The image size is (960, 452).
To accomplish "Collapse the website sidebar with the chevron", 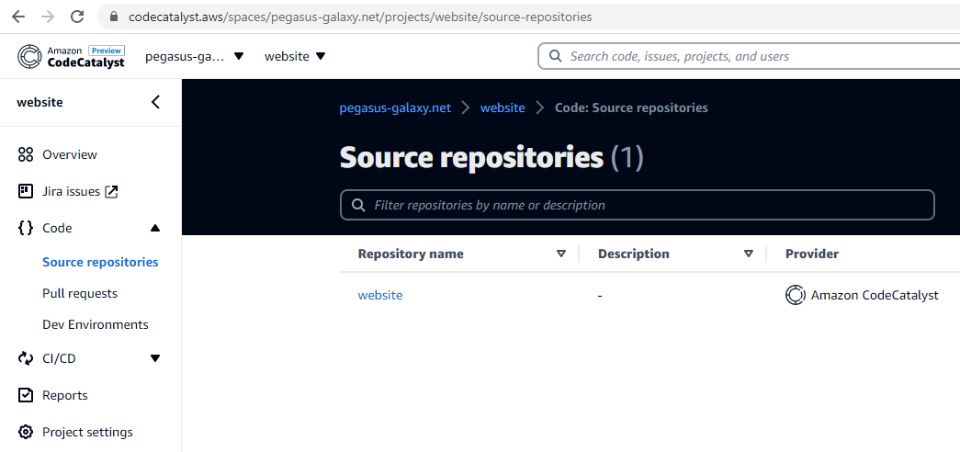I will pos(155,102).
